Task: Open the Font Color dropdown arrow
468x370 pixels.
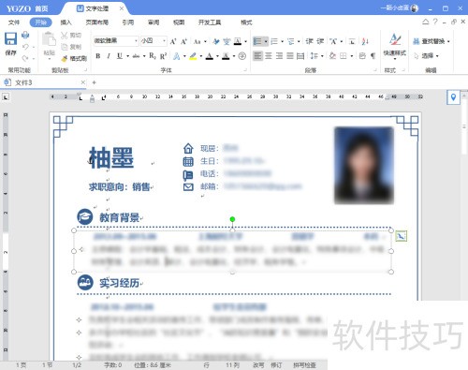Action: coord(217,56)
